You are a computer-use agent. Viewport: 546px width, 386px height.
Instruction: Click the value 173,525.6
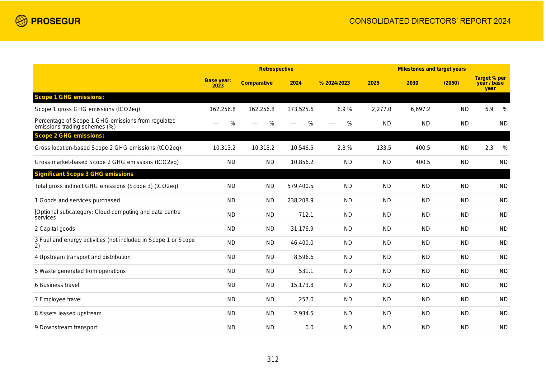(x=300, y=109)
